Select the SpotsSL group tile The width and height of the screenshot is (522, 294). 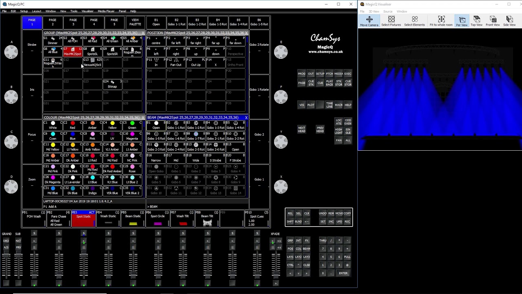point(93,51)
